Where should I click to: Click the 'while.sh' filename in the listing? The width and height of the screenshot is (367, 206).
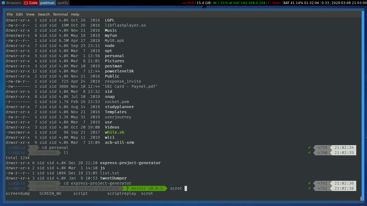click(x=114, y=132)
